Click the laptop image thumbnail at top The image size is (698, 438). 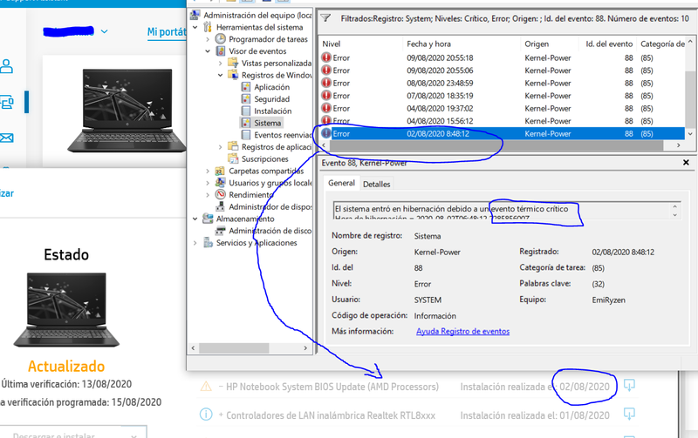[x=126, y=110]
